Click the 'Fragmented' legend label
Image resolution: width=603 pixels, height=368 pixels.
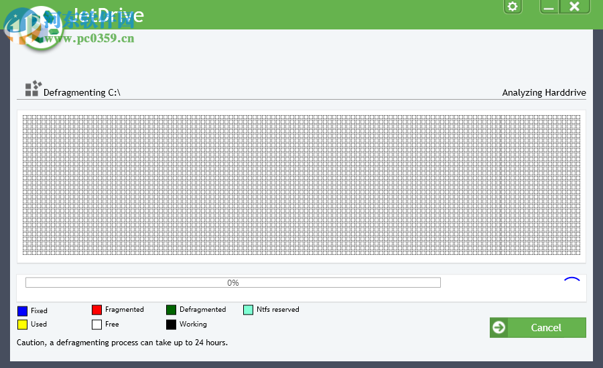[x=124, y=309]
